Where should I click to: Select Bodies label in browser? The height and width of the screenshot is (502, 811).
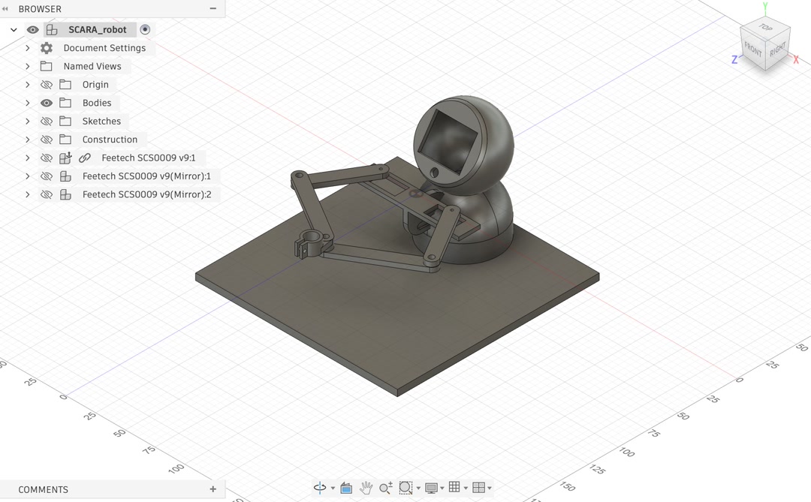point(97,103)
